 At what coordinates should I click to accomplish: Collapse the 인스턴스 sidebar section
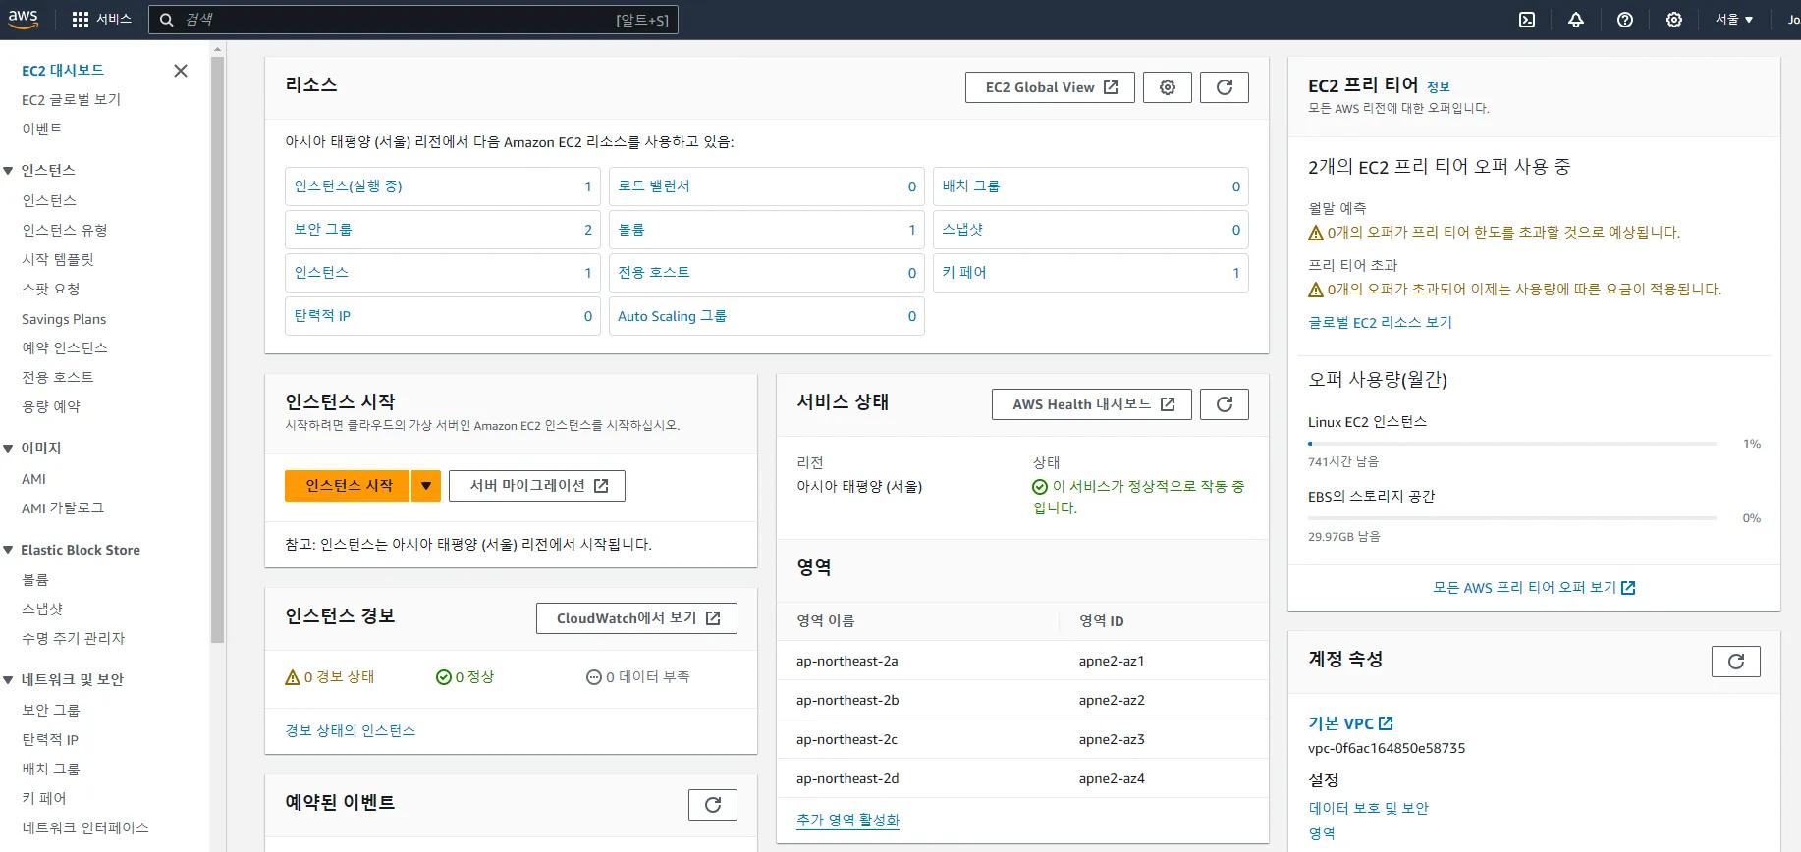tap(8, 171)
